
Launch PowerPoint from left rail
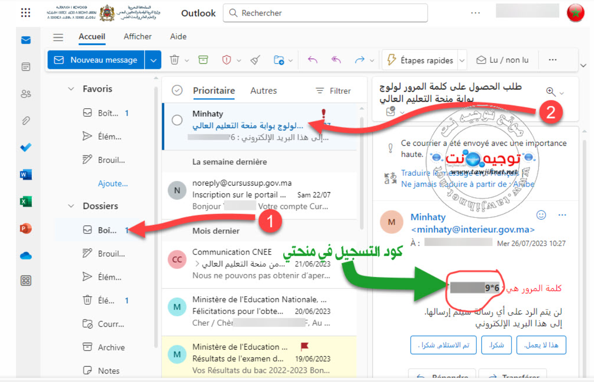pyautogui.click(x=26, y=228)
